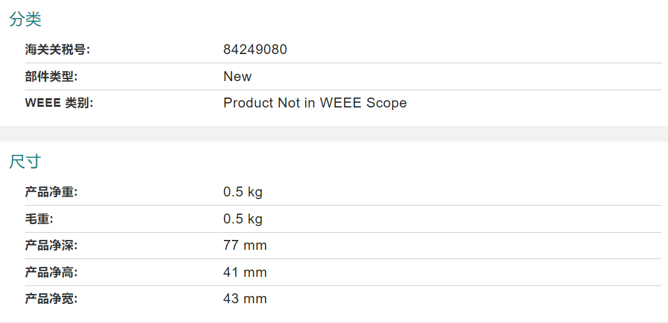
Task: Select the 产品净重 label
Action: 51,192
